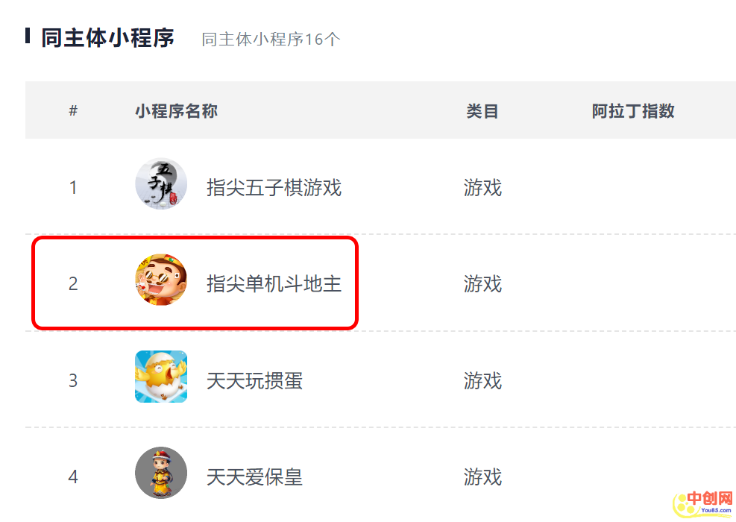This screenshot has width=736, height=522.
Task: Click 游戏 category for 天天玩掼蛋
Action: (x=482, y=381)
